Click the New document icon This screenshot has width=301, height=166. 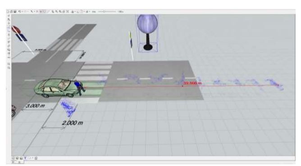pyautogui.click(x=8, y=12)
